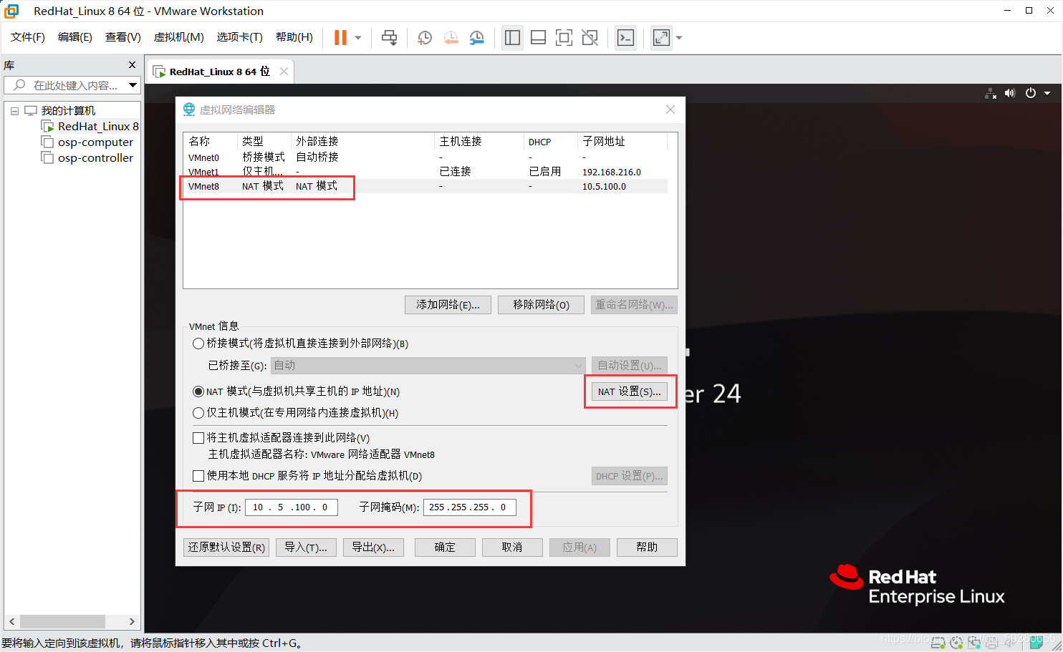
Task: Click the library horizontal scrollbar
Action: (62, 621)
